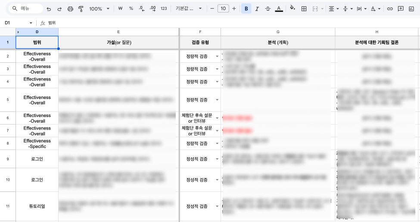Select the 분석 (계획) header cell
Viewport: 420px width, 222px height.
(278, 42)
